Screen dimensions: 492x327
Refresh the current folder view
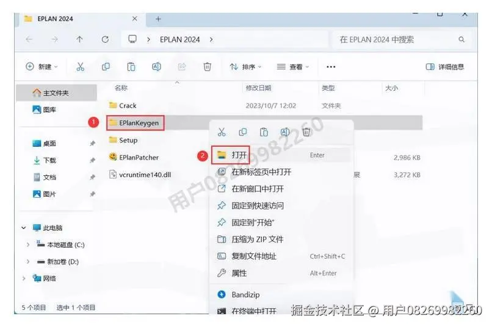click(105, 40)
